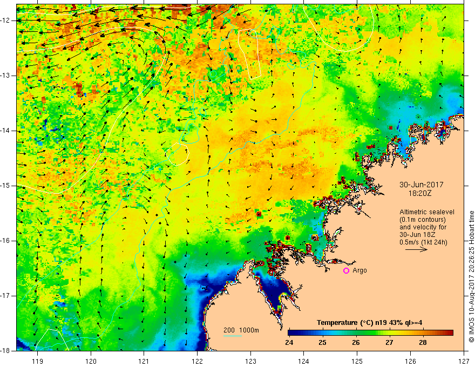Click the 0.5m/s (1kt 24h) text
Image resolution: width=475 pixels, height=367 pixels.
click(x=423, y=242)
